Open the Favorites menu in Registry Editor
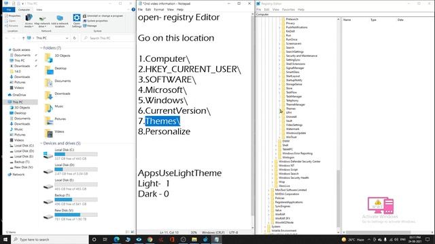The width and height of the screenshot is (435, 244). pos(288,9)
